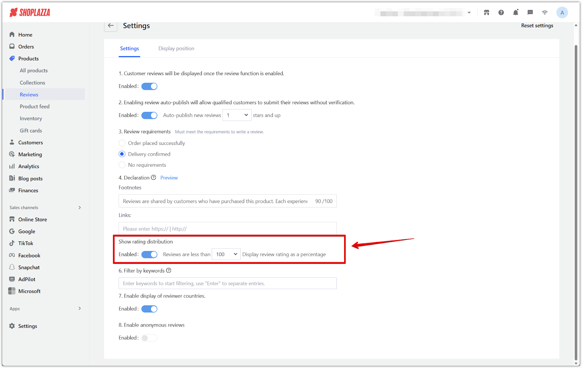Toggle review auto-publish Enabled switch
582x368 pixels.
150,116
